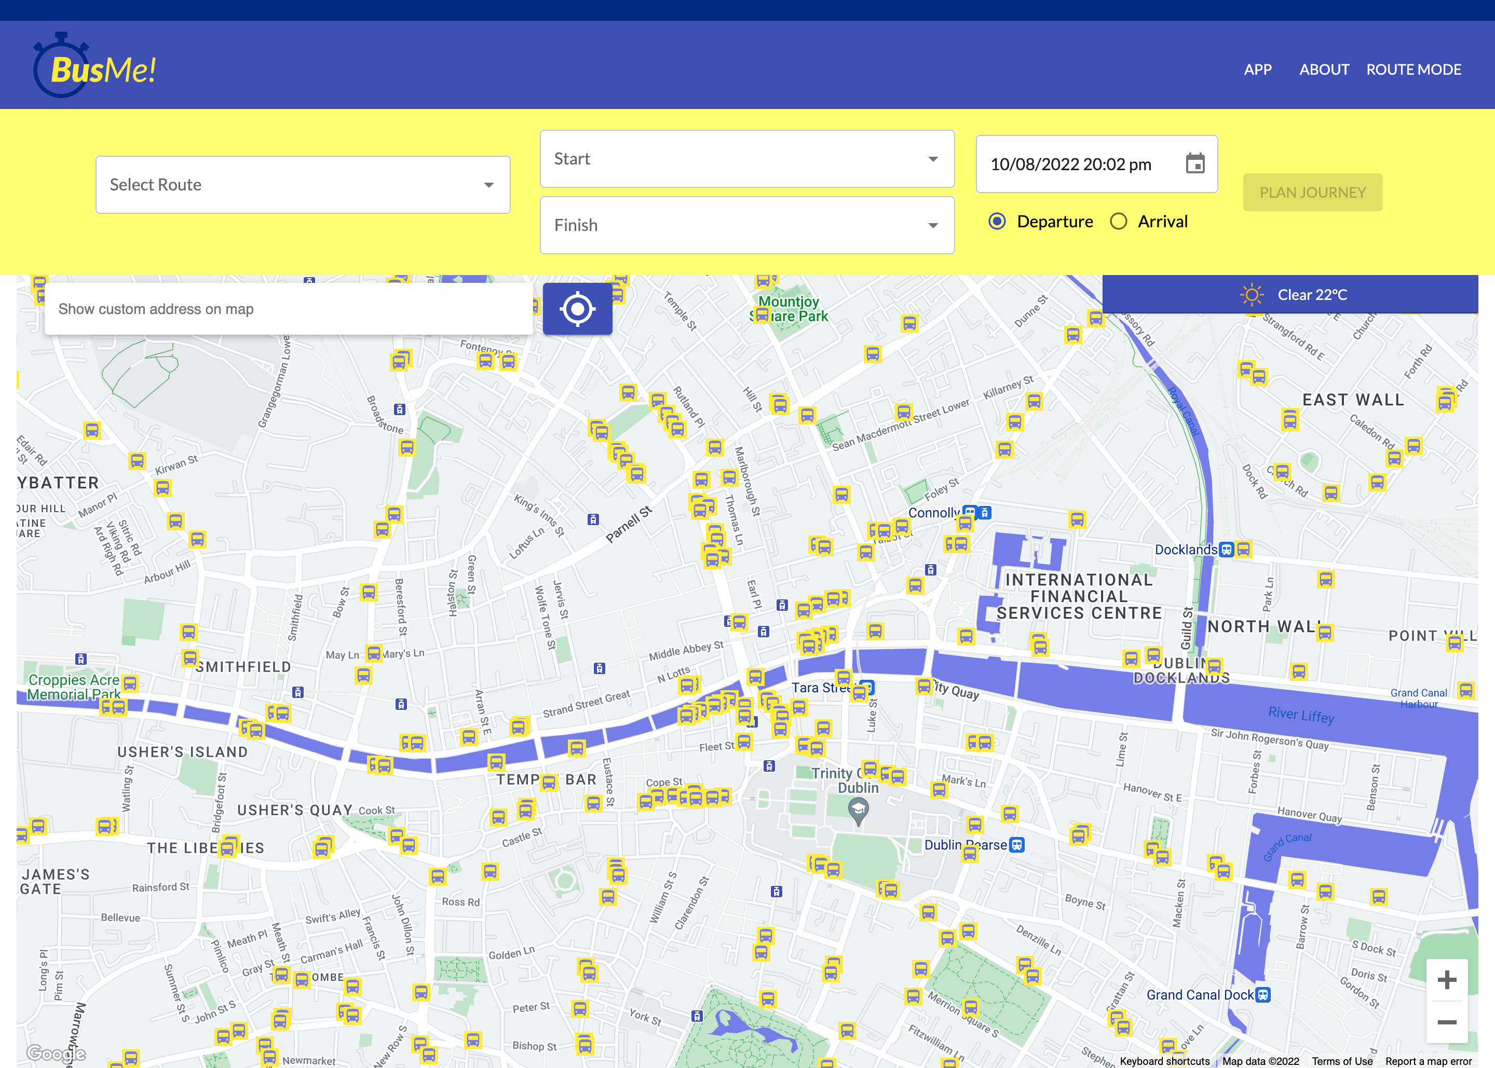Open the Terms of Use link
The height and width of the screenshot is (1068, 1495).
tap(1342, 1061)
